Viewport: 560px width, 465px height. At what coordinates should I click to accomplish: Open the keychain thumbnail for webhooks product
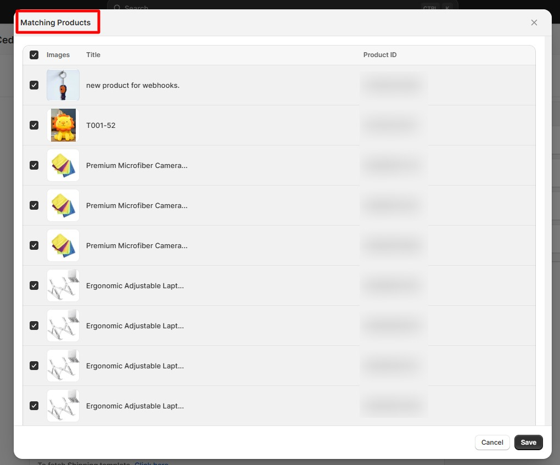63,85
